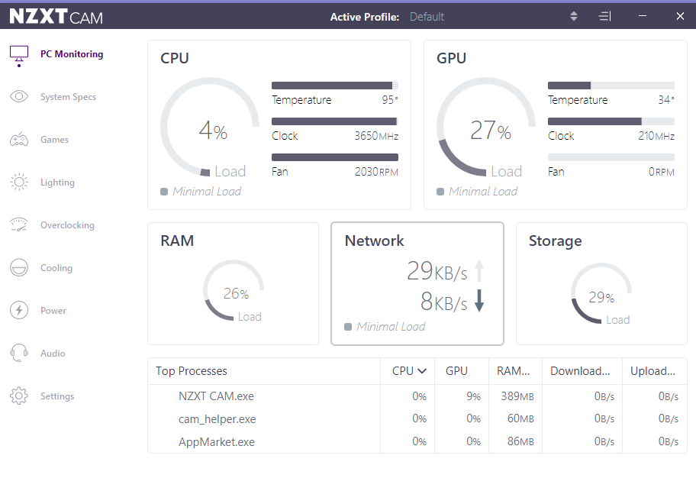The image size is (696, 491).
Task: Click the CPU Temperature bar
Action: (x=334, y=86)
